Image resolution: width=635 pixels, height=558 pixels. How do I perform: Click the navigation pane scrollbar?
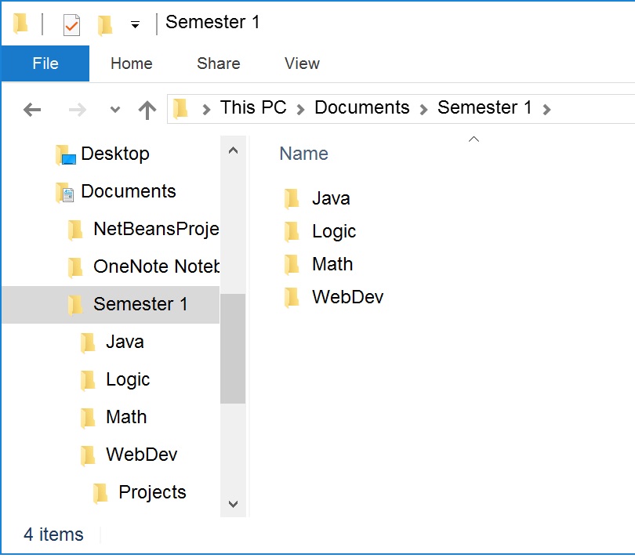click(x=233, y=345)
